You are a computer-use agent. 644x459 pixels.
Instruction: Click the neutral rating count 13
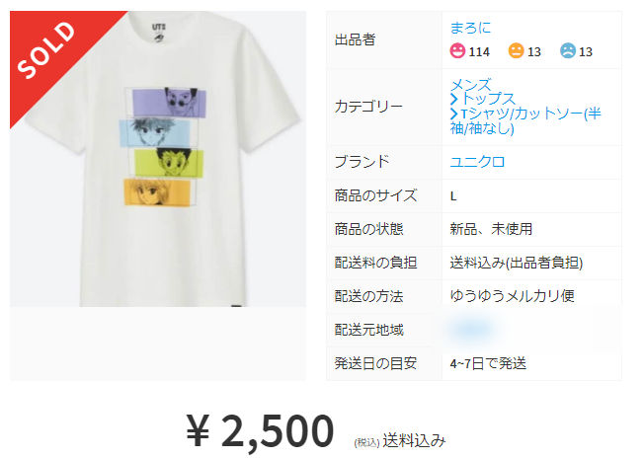coord(534,51)
